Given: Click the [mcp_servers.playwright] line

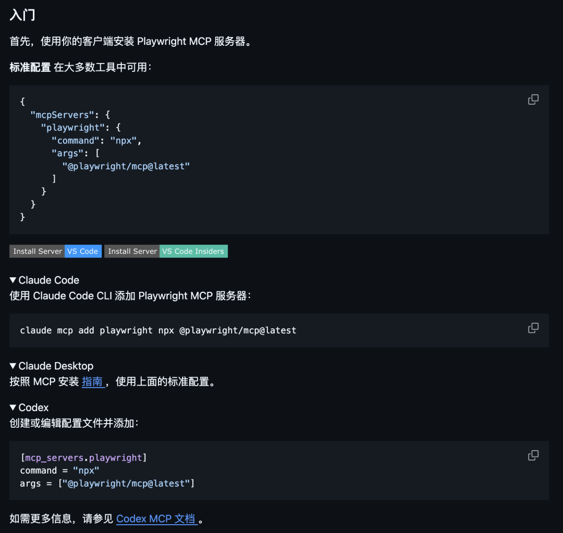Looking at the screenshot, I should (83, 457).
